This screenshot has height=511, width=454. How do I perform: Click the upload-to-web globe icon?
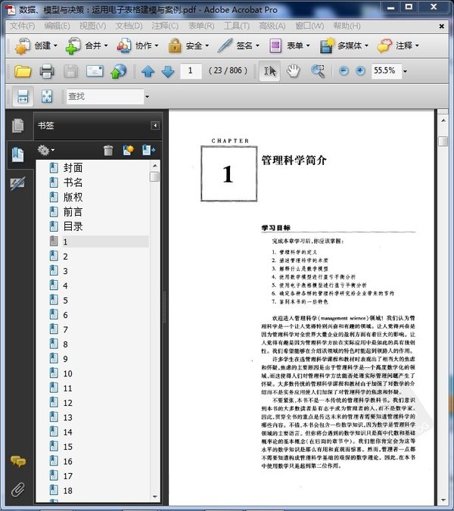[x=119, y=71]
